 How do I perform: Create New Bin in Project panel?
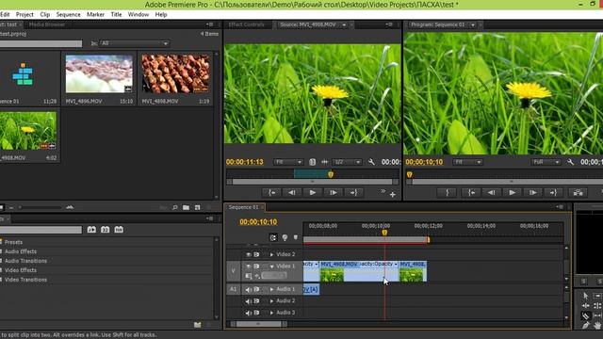187,207
